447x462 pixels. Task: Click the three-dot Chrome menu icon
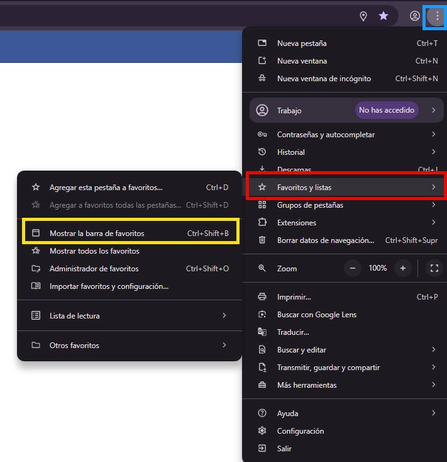click(x=437, y=16)
